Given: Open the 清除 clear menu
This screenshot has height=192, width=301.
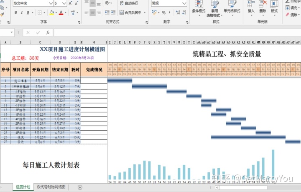Looking at the screenshot, I should (293, 15).
